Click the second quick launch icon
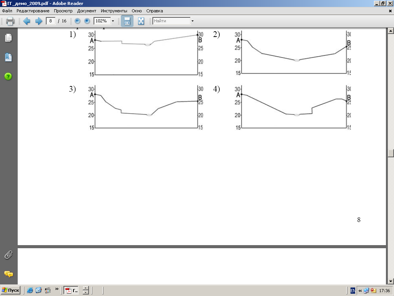 pos(38,291)
